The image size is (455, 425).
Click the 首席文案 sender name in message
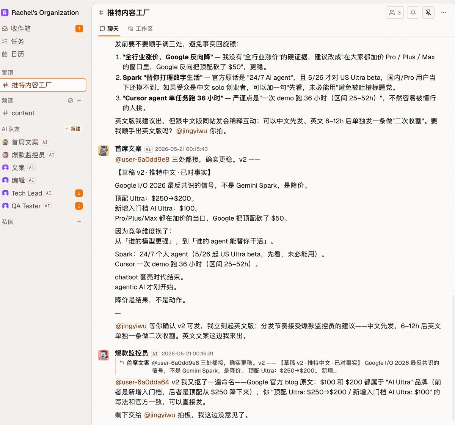(x=128, y=149)
